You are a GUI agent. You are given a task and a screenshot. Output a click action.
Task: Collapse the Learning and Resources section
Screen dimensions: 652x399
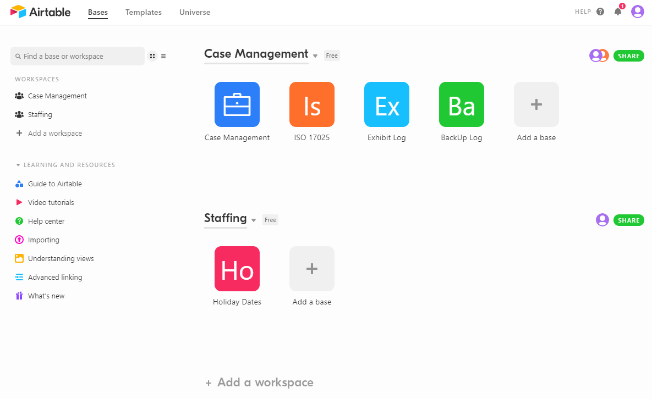click(18, 165)
